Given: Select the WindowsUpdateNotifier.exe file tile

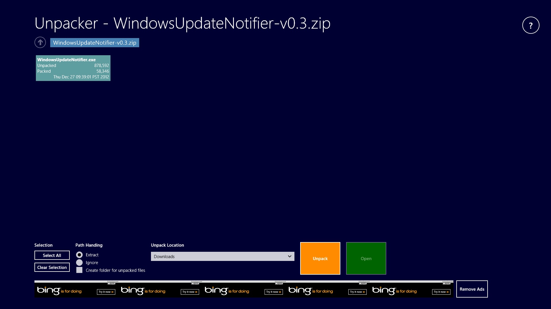Looking at the screenshot, I should coord(73,68).
